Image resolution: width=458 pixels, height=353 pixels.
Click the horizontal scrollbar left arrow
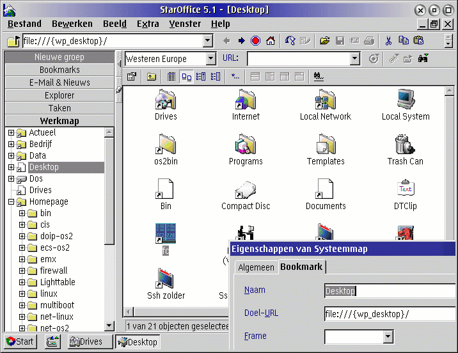coord(129,312)
